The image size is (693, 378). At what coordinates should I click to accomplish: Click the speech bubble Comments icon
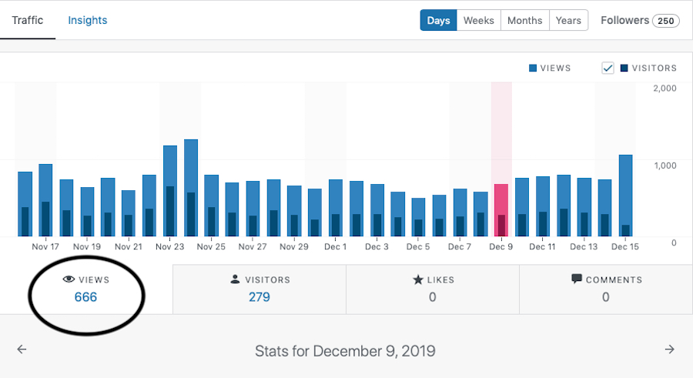576,280
